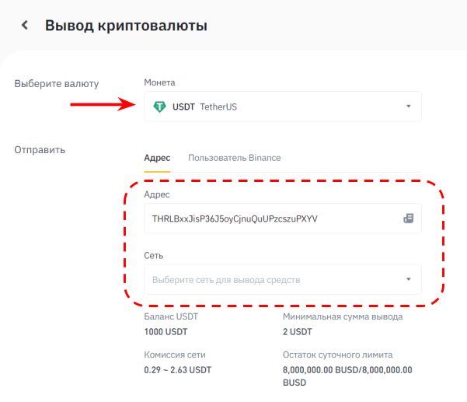
Task: Click the Выберите валюту label
Action: point(57,84)
